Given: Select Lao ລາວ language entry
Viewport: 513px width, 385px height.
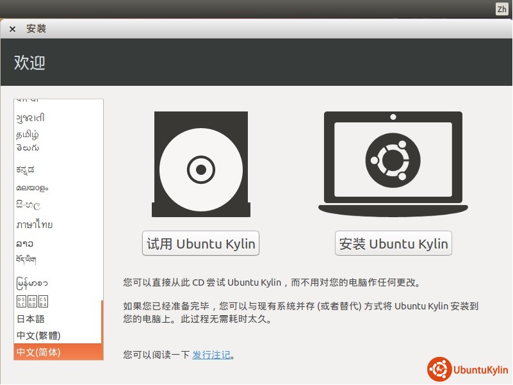Looking at the screenshot, I should (x=25, y=243).
